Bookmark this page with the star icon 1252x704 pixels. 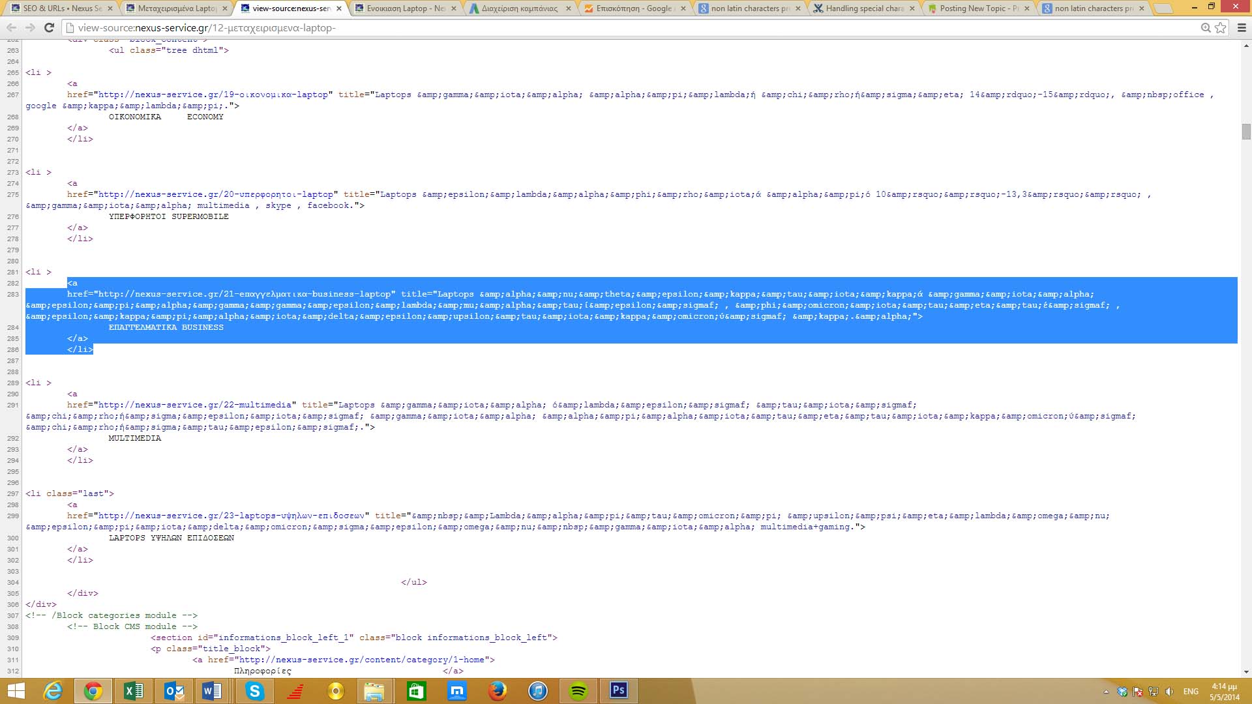click(x=1221, y=28)
